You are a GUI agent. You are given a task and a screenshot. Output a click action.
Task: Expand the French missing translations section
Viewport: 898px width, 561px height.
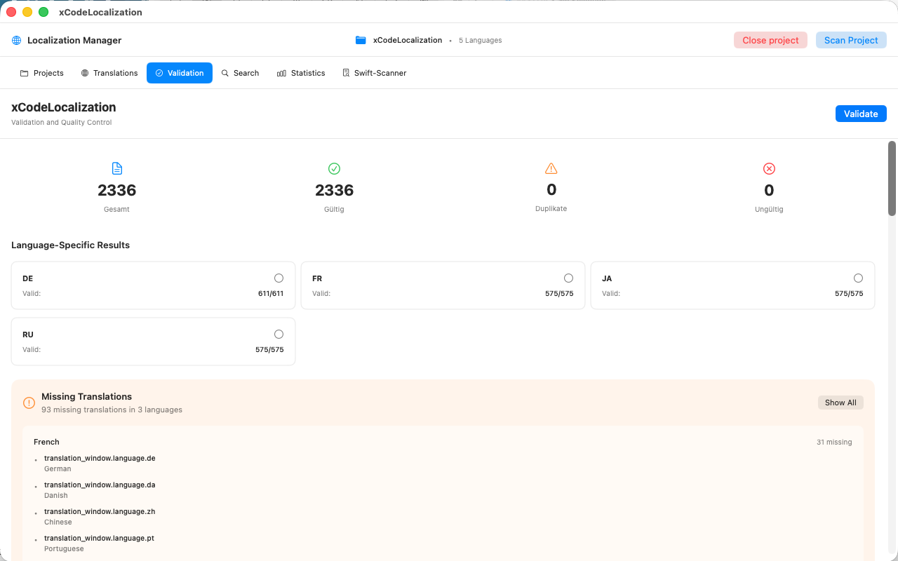point(46,442)
